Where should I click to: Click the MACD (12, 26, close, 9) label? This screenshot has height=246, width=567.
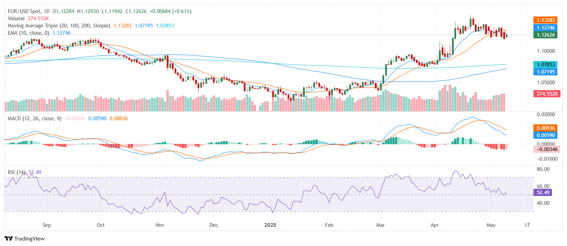[x=35, y=119]
